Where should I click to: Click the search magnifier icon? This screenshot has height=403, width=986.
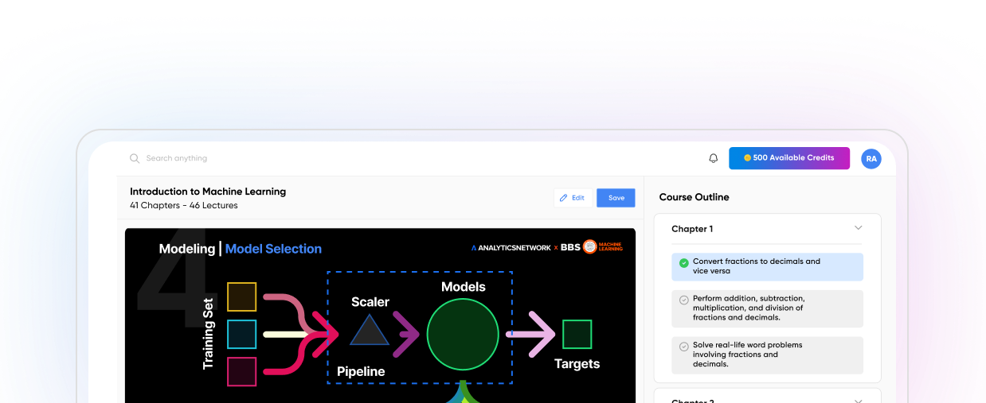tap(135, 159)
